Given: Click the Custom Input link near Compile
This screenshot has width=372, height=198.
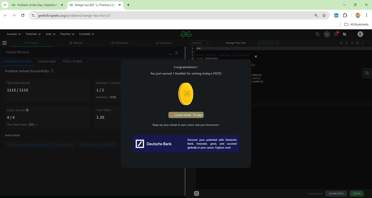Looking at the screenshot, I should (x=315, y=193).
